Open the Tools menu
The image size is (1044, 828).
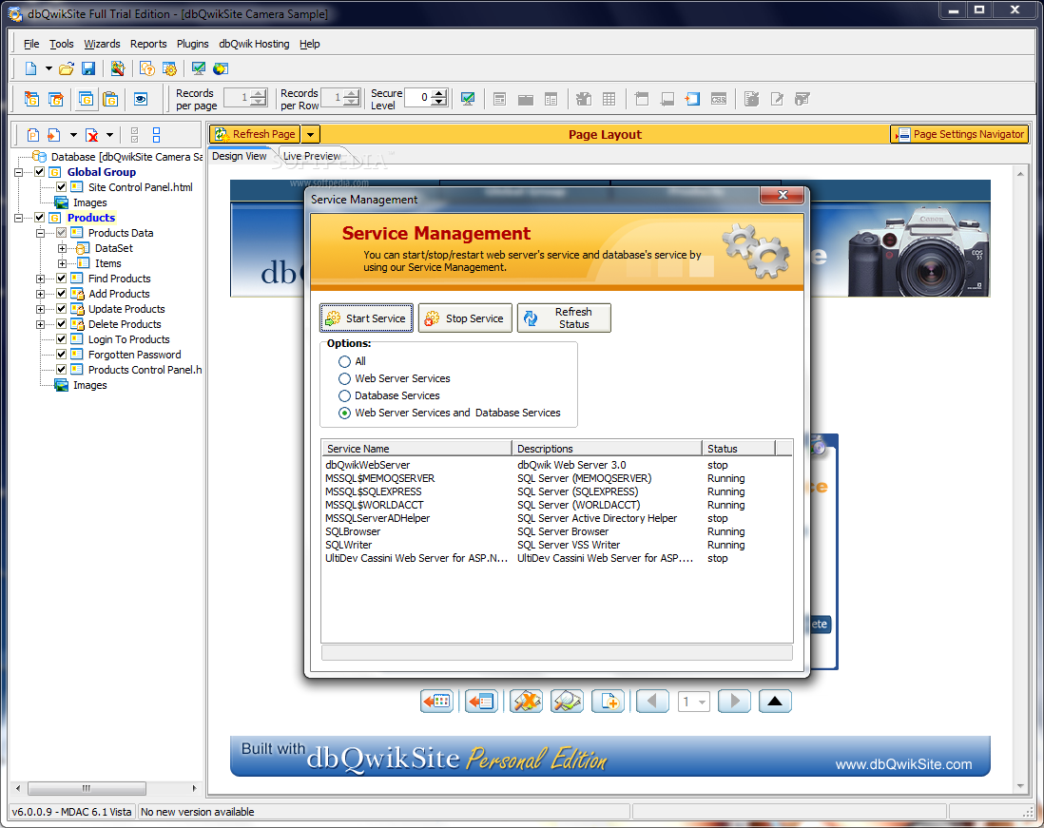coord(61,44)
